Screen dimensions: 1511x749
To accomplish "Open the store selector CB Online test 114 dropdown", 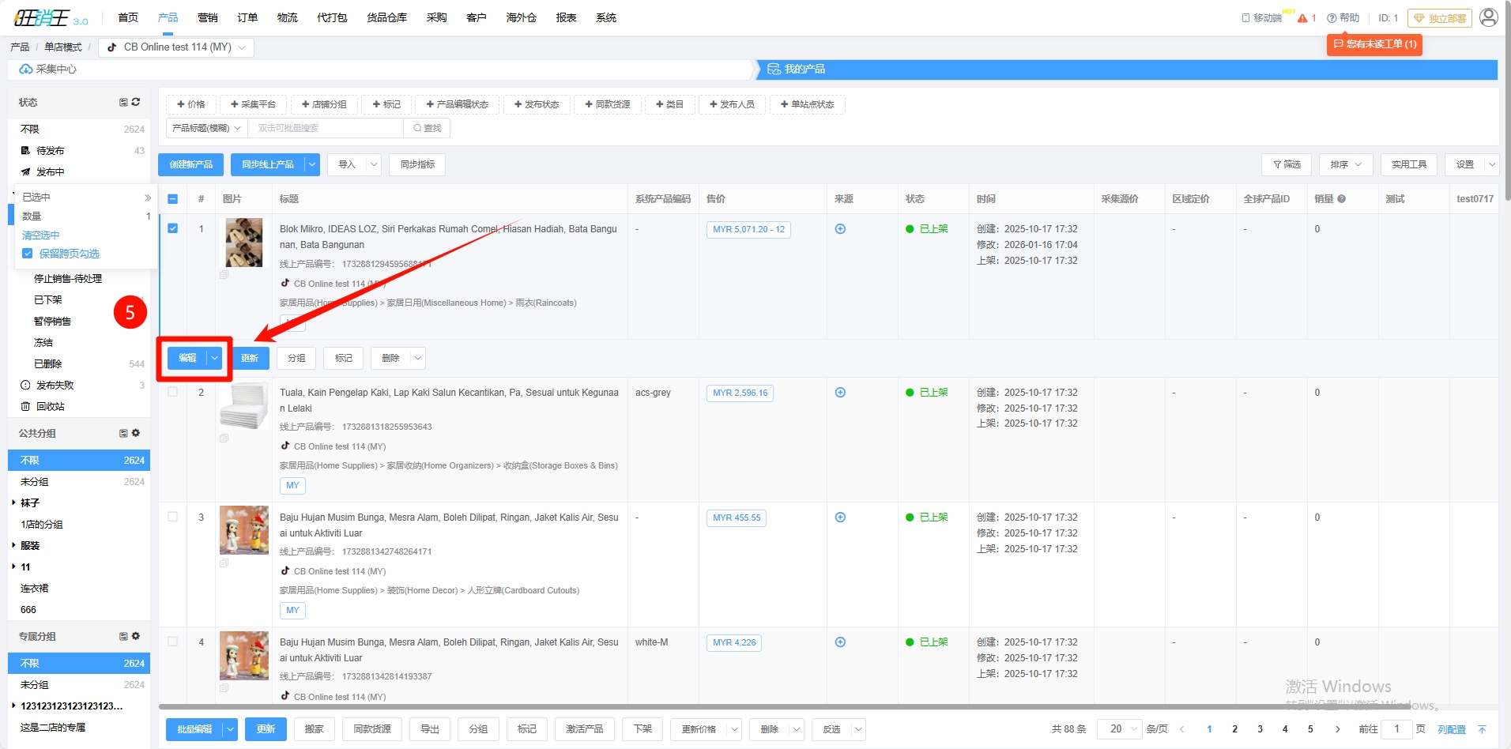I will coord(177,47).
